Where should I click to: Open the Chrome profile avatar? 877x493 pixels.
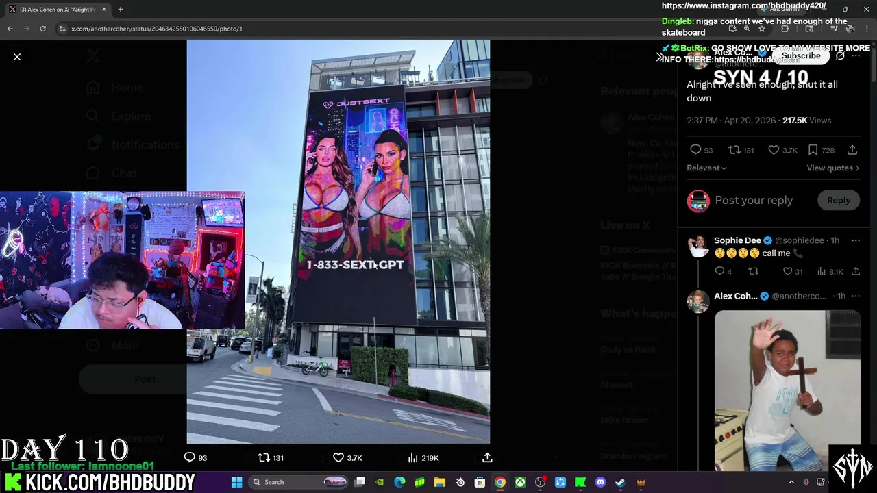[x=850, y=29]
